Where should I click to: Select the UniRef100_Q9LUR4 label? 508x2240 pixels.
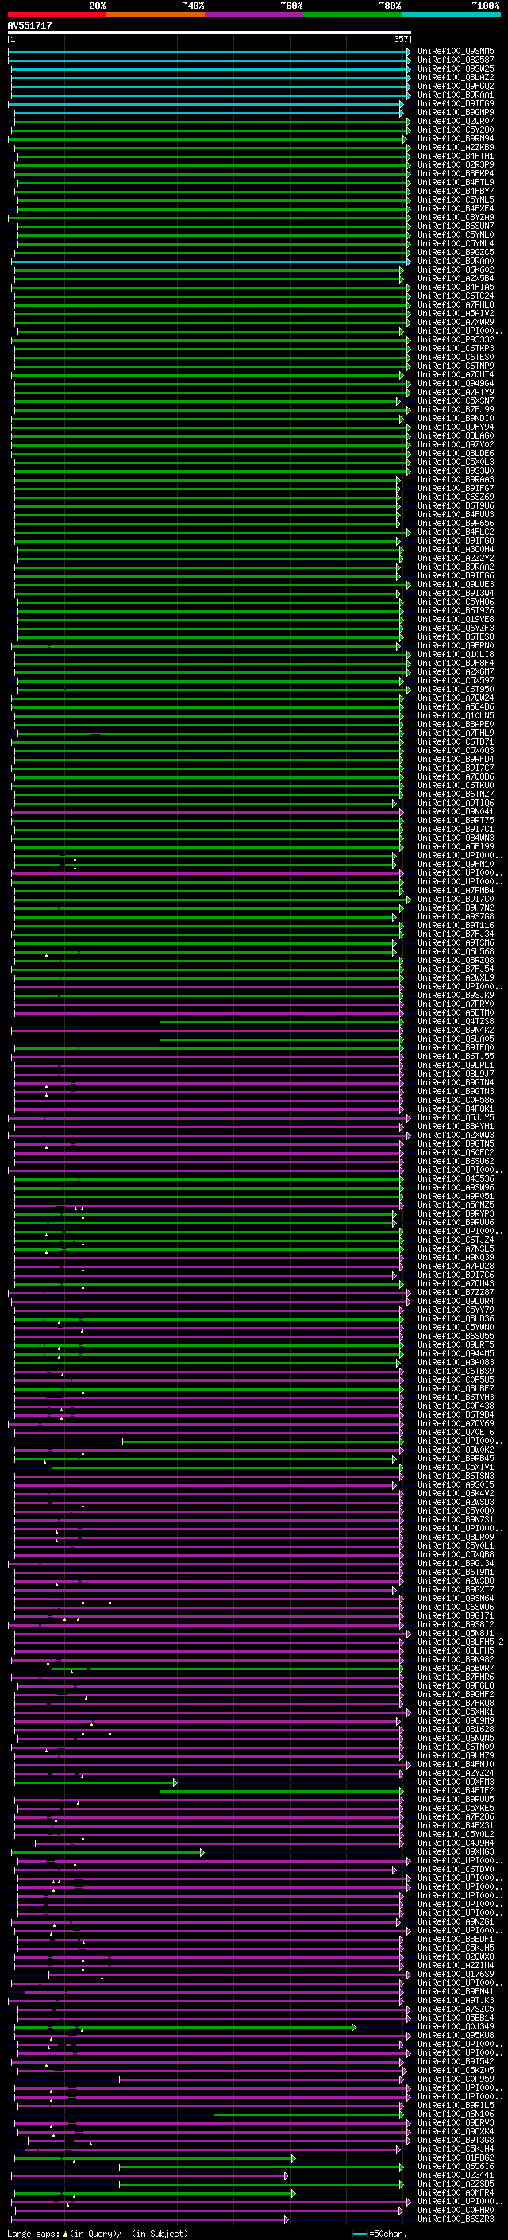tap(456, 1301)
